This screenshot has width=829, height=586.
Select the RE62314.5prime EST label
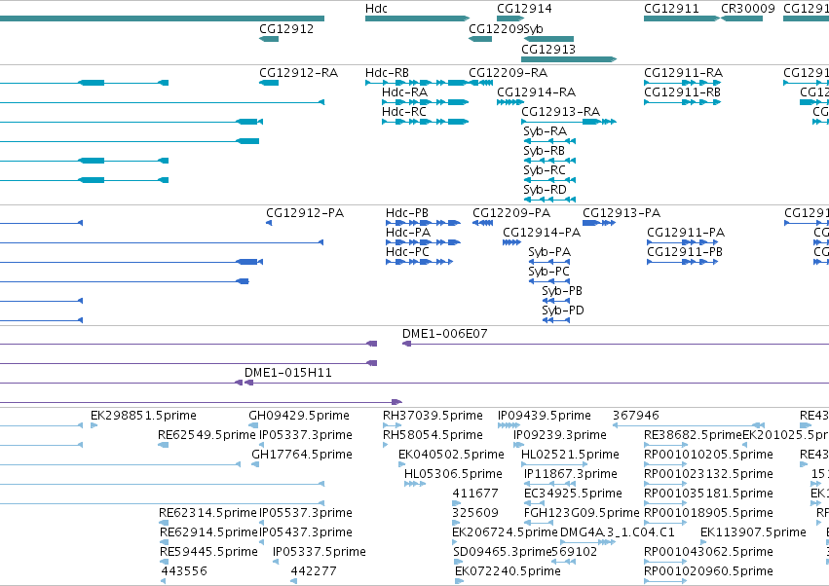pos(207,514)
